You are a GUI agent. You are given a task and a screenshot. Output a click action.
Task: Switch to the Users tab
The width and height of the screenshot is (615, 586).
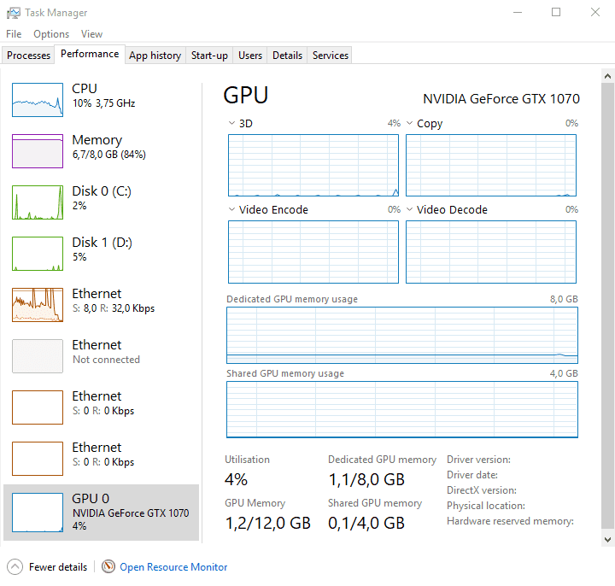[250, 56]
